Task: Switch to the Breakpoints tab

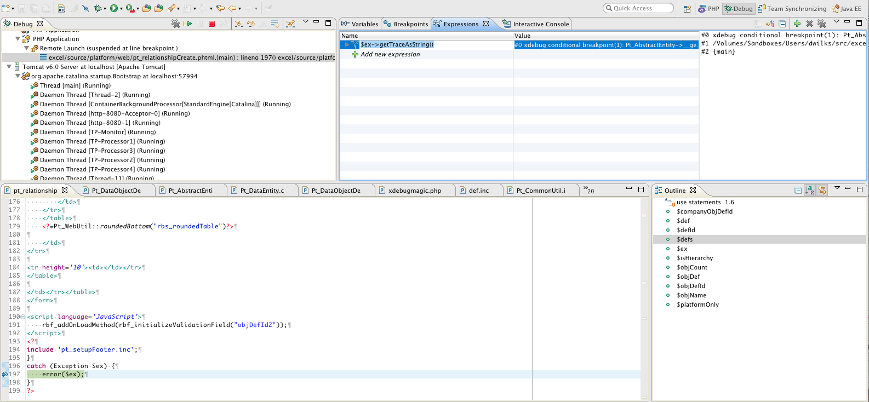Action: 406,24
